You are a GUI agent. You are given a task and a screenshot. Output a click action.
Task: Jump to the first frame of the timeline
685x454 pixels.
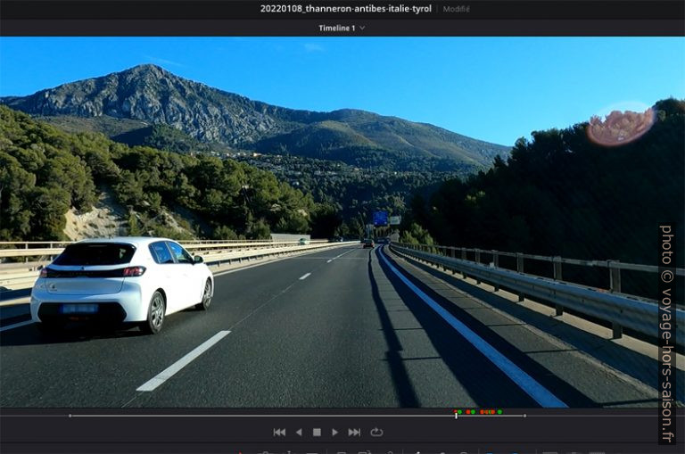pyautogui.click(x=279, y=433)
